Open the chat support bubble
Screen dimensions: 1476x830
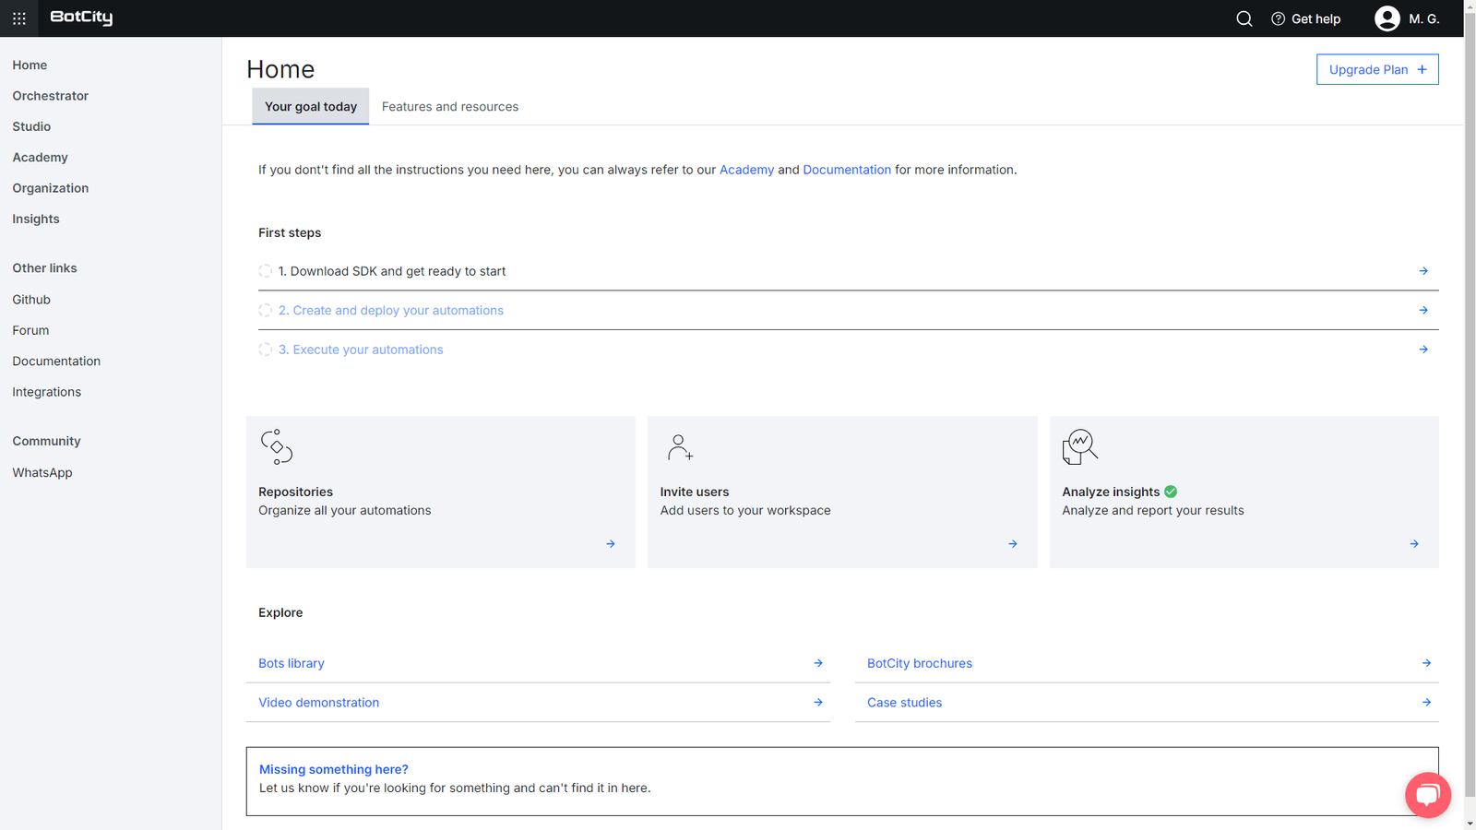(x=1428, y=794)
